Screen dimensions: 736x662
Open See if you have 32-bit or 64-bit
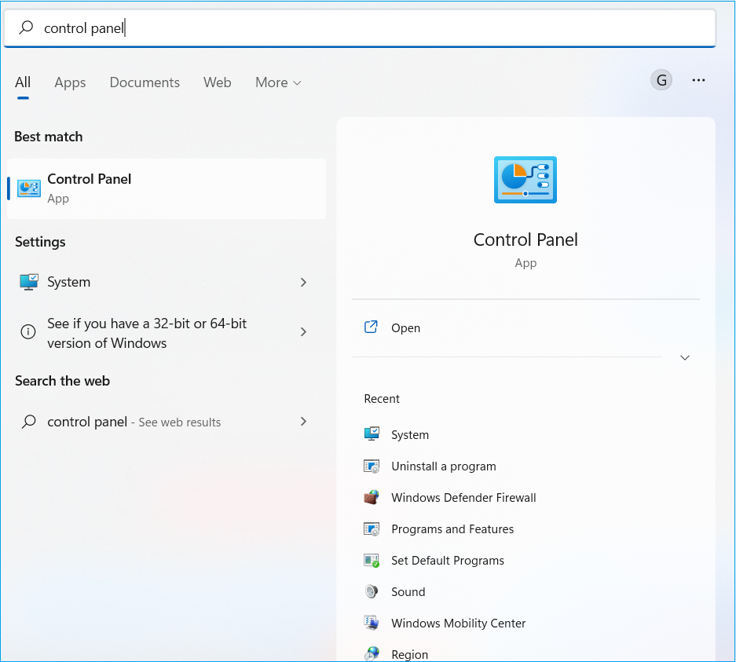coord(167,333)
